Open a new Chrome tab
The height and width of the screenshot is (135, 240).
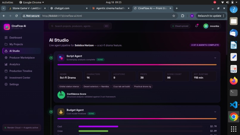(x=177, y=8)
